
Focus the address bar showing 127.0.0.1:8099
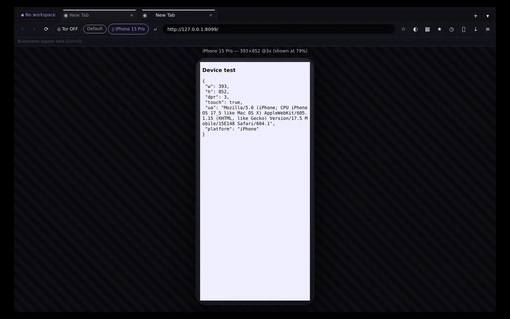pyautogui.click(x=279, y=29)
